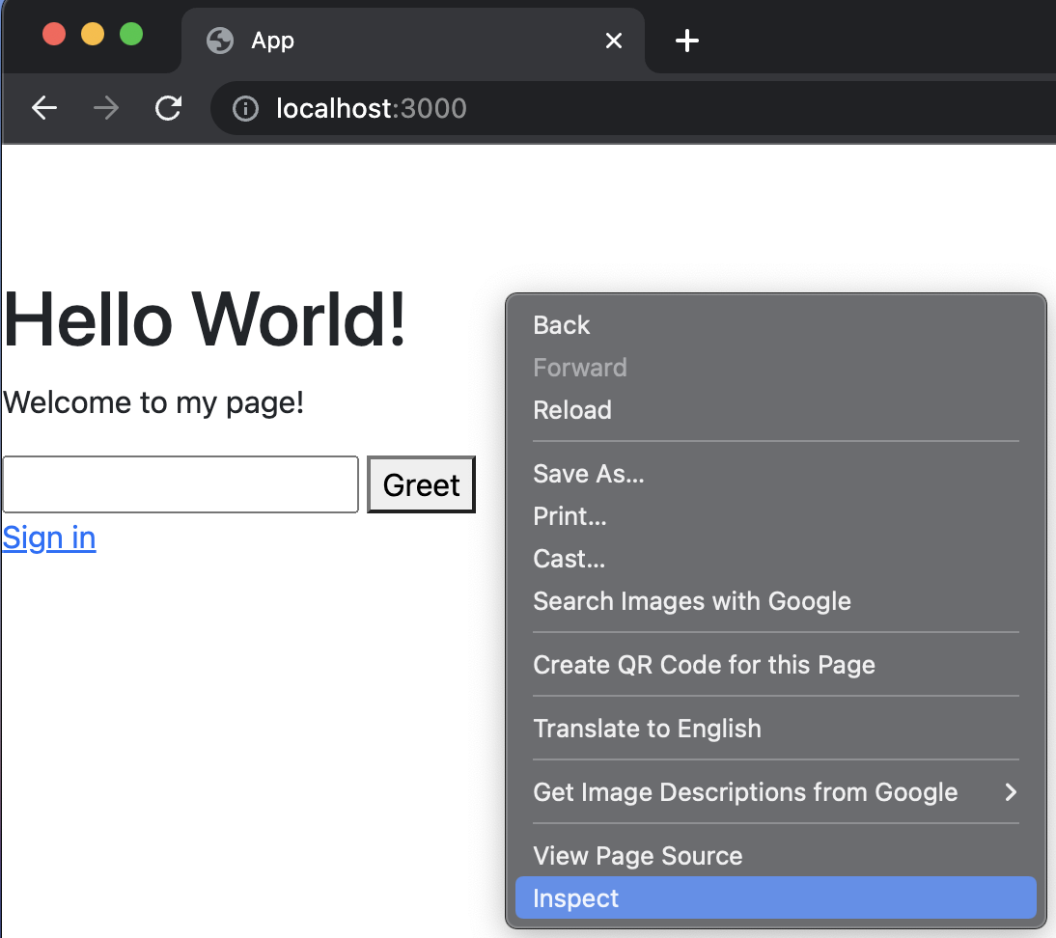
Task: Click the yellow minimize window button
Action: [93, 34]
